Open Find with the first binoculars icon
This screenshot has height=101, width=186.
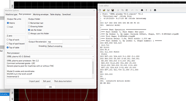click(x=142, y=10)
